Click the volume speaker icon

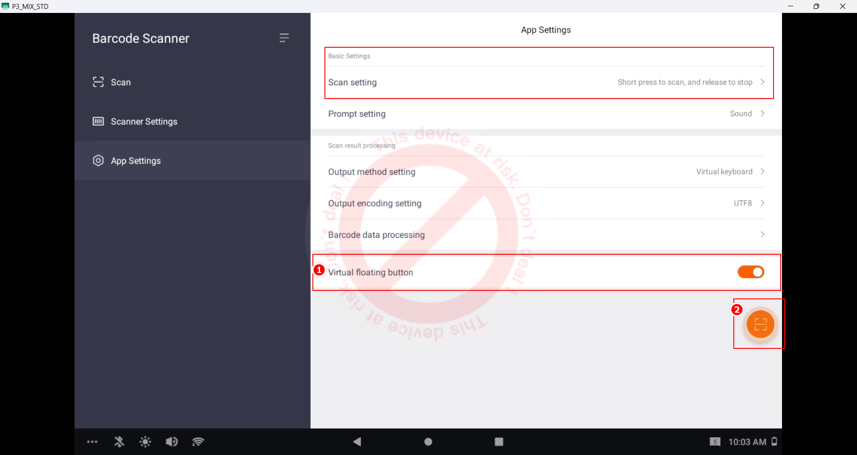click(x=172, y=442)
